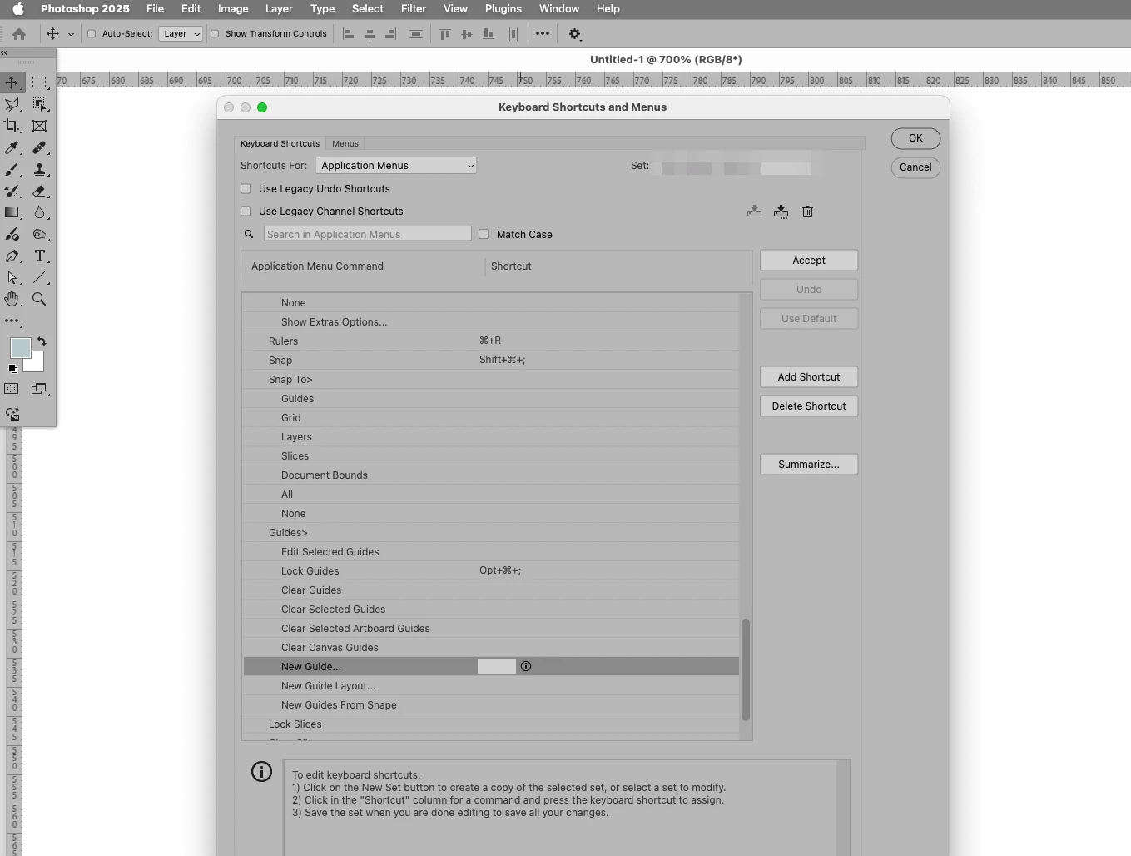Check Use Legacy Channel Shortcuts

[x=246, y=212]
